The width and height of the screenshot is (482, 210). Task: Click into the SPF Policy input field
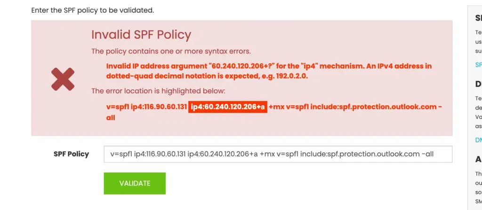(x=278, y=154)
